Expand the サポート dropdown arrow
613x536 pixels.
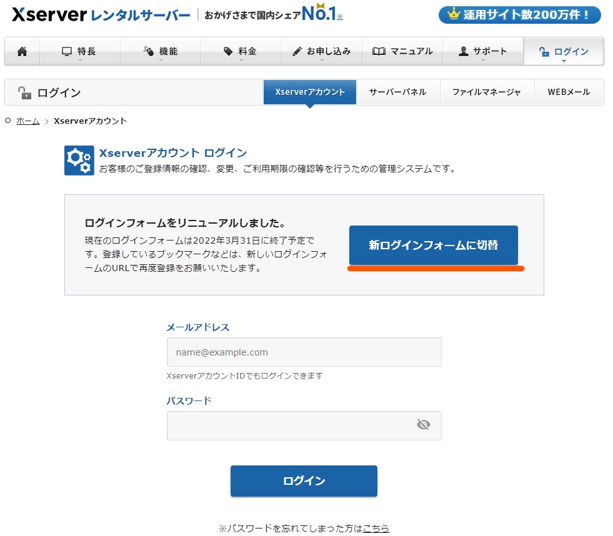(483, 61)
